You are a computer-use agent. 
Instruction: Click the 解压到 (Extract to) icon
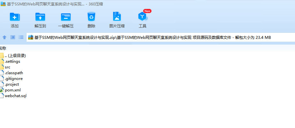(x=40, y=17)
